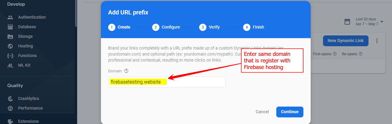Open the calendar date range icon
392x124 pixels.
(347, 22)
